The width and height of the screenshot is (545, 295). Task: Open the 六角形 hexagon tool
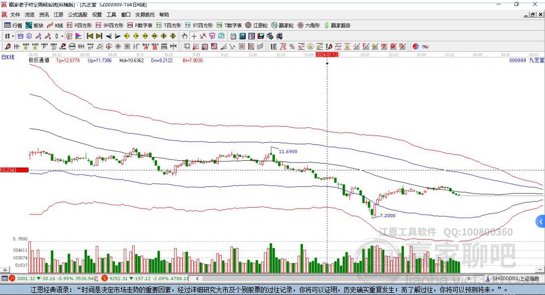point(308,26)
